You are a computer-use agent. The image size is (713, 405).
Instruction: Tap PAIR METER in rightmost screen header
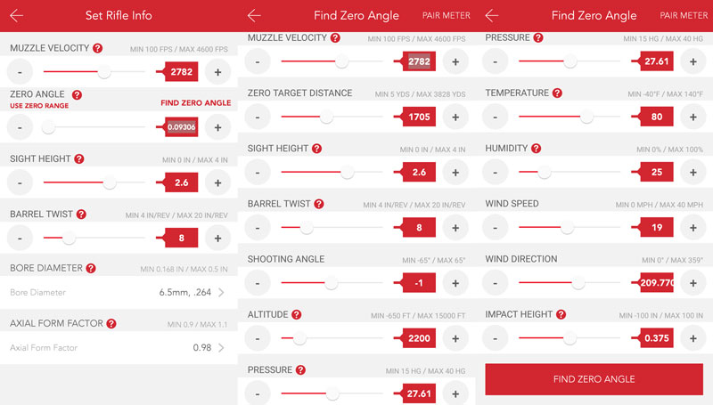click(x=684, y=15)
